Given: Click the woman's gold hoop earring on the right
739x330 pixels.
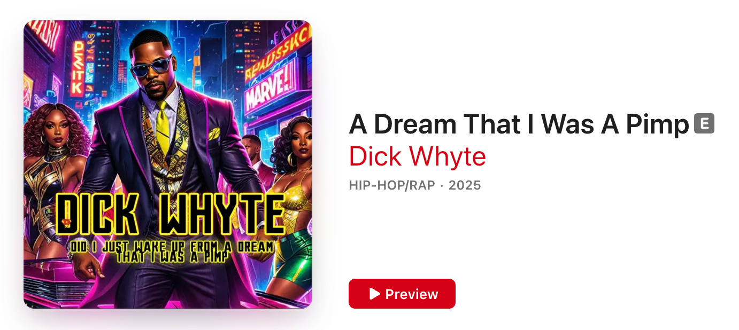Looking at the screenshot, I should click(x=291, y=159).
